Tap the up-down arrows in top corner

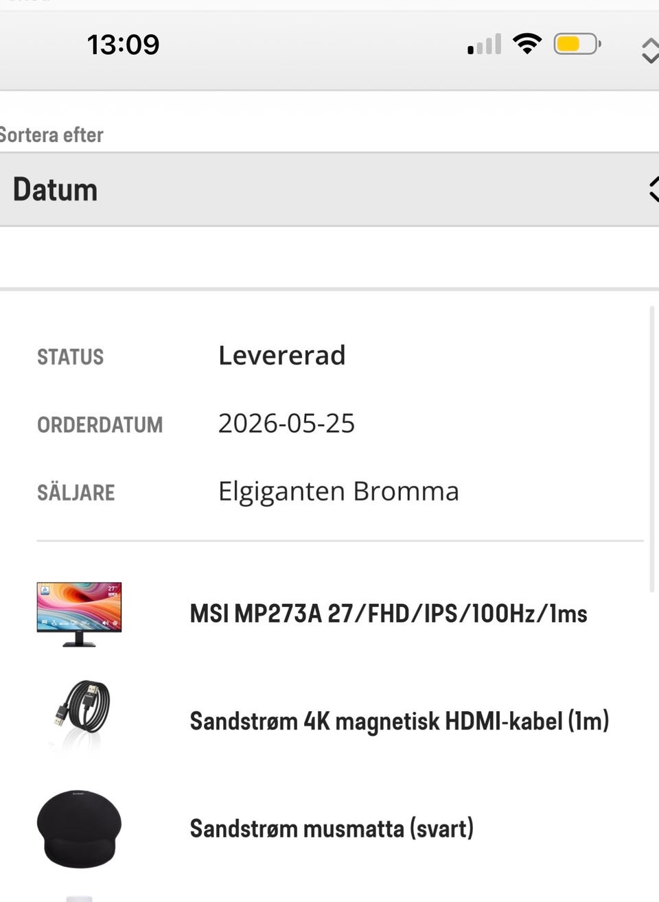649,50
